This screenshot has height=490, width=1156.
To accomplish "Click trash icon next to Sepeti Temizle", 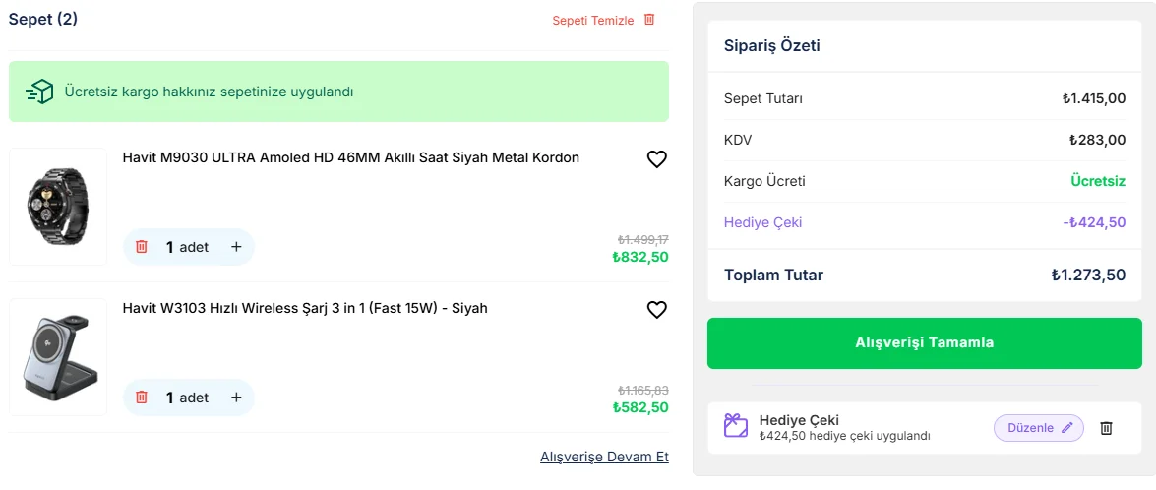I will click(648, 20).
